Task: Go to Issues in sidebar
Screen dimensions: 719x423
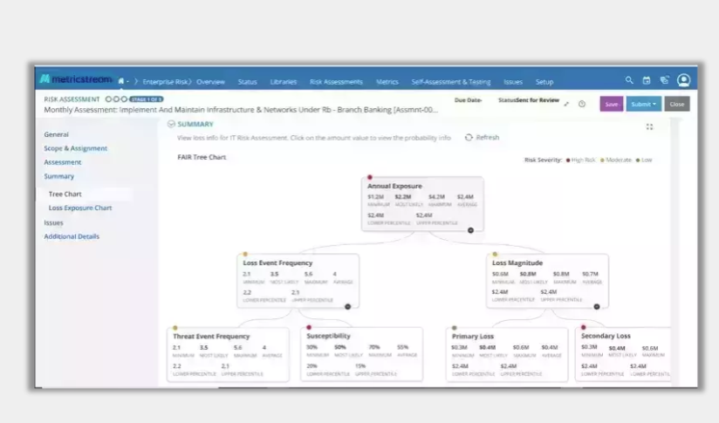Action: pos(53,222)
